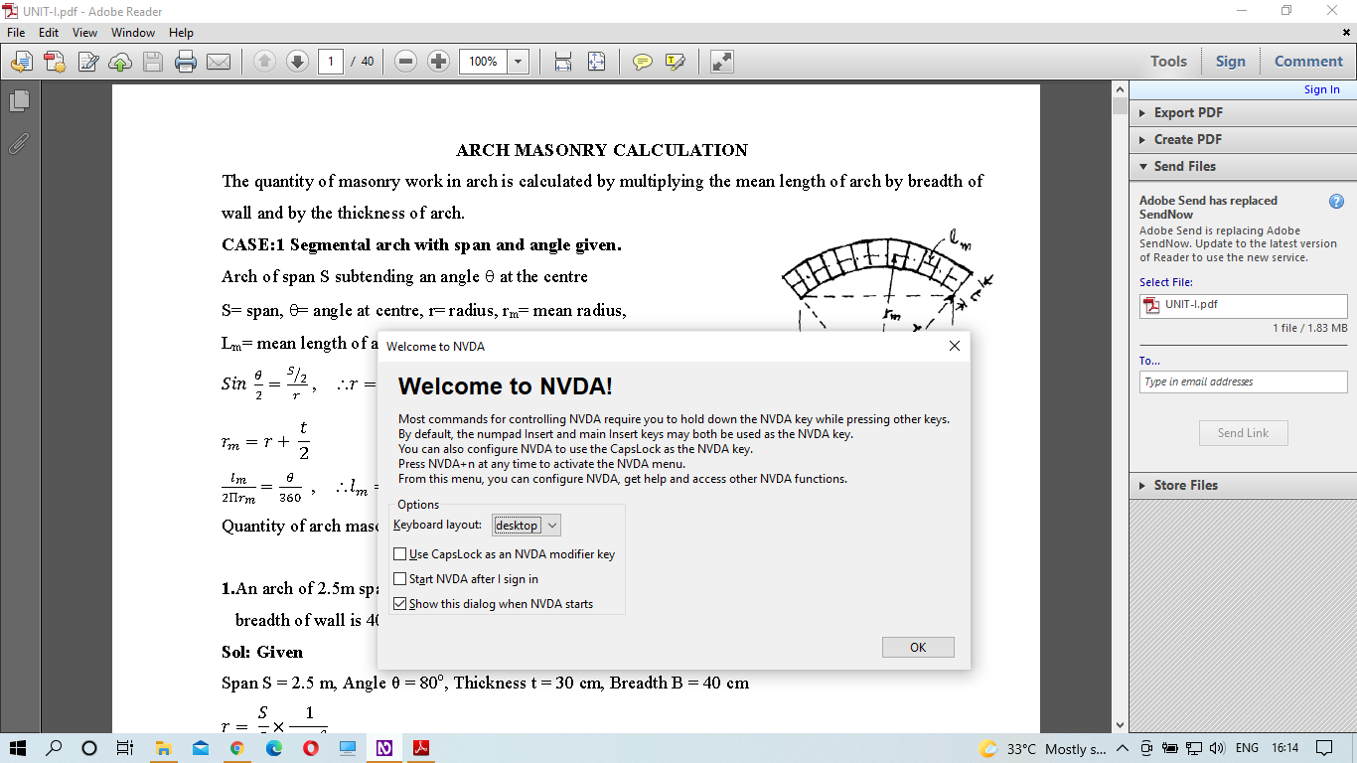Click the upload to cloud icon
1357x763 pixels.
click(120, 62)
